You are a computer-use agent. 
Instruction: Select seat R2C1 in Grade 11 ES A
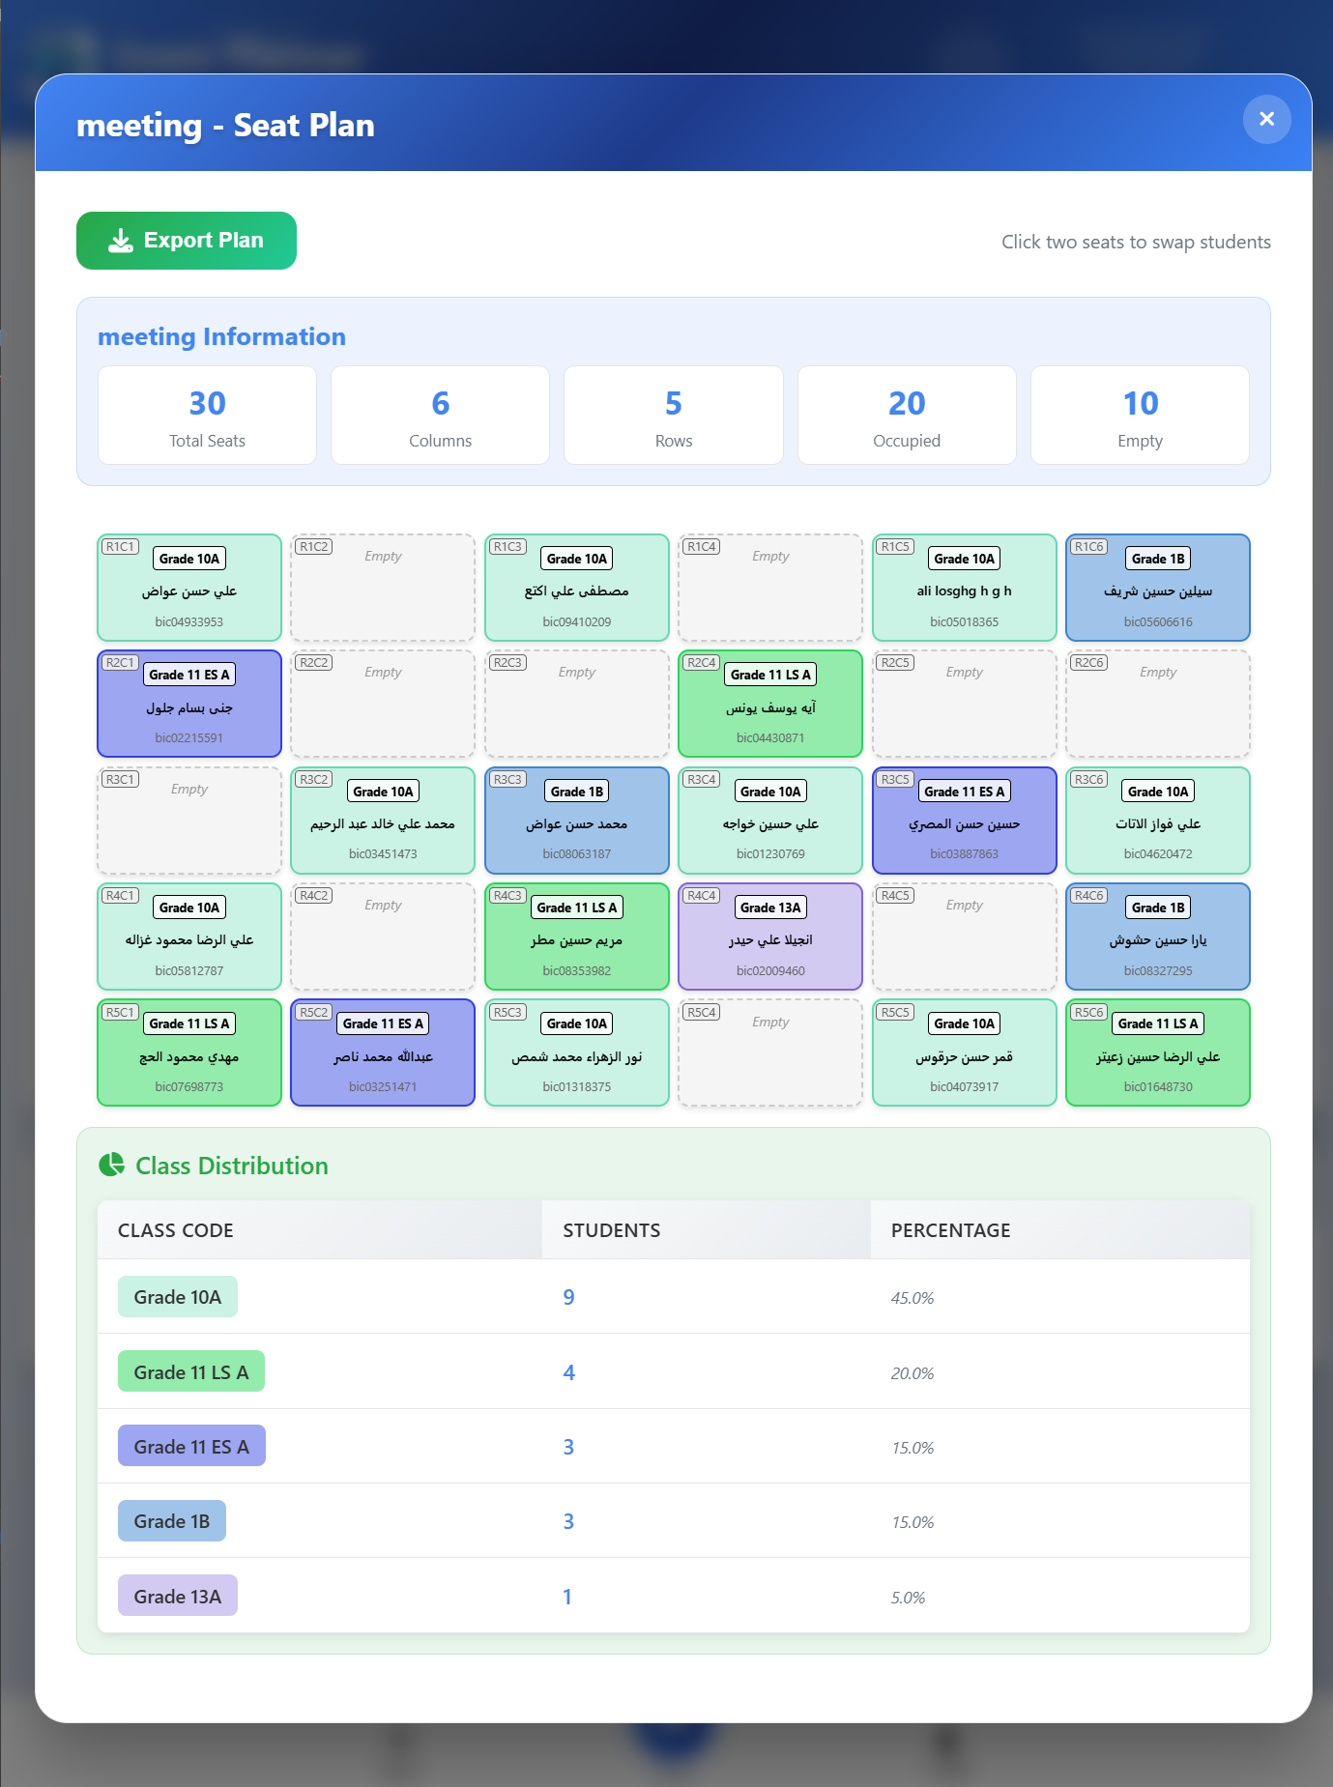(189, 704)
